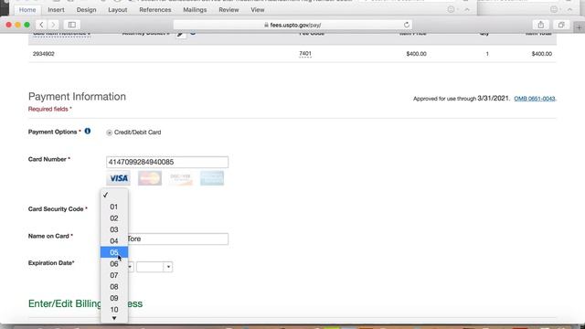
Task: Click the Payment Options info icon
Action: coord(88,132)
